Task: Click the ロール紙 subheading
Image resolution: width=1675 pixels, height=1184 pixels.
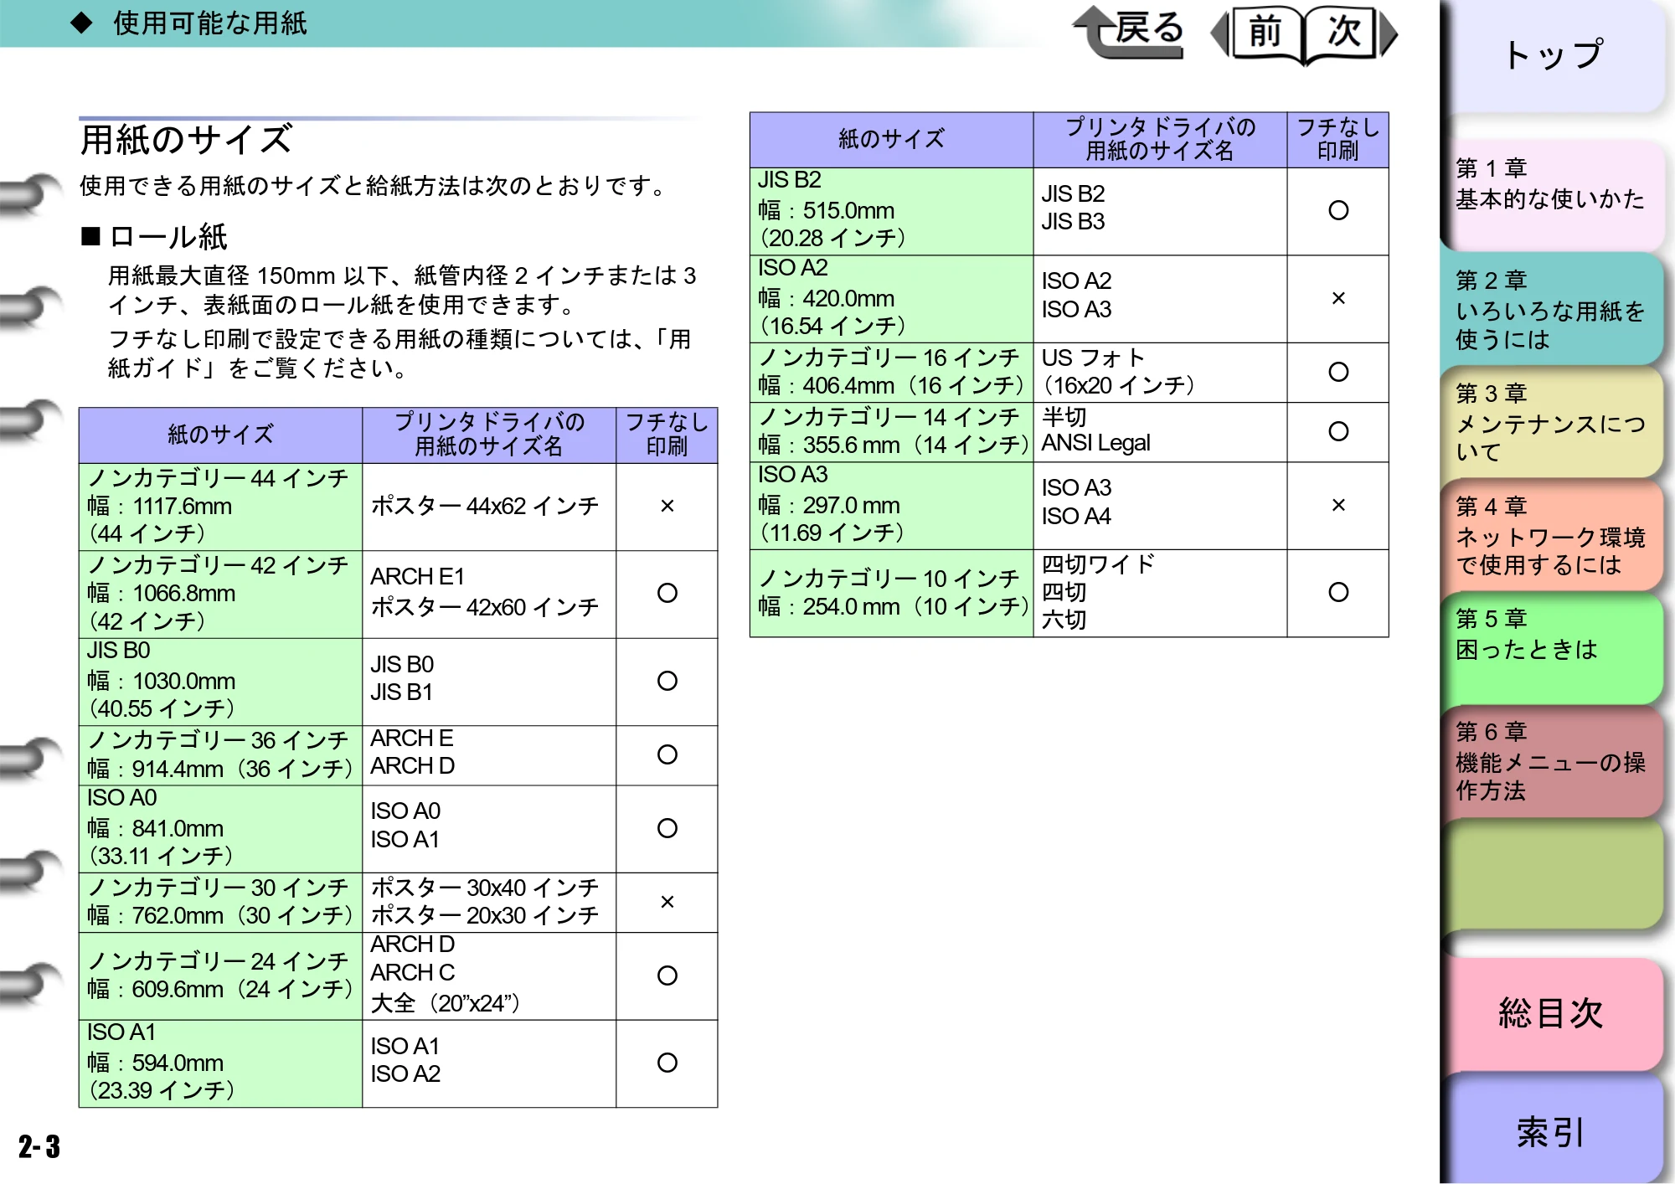Action: pos(154,237)
